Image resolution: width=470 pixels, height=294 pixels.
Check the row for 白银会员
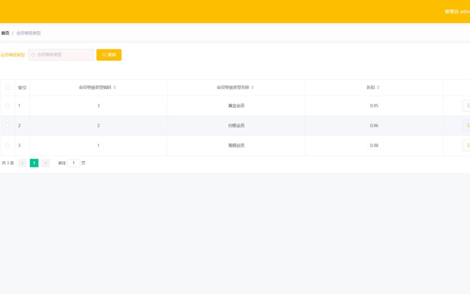(x=8, y=125)
